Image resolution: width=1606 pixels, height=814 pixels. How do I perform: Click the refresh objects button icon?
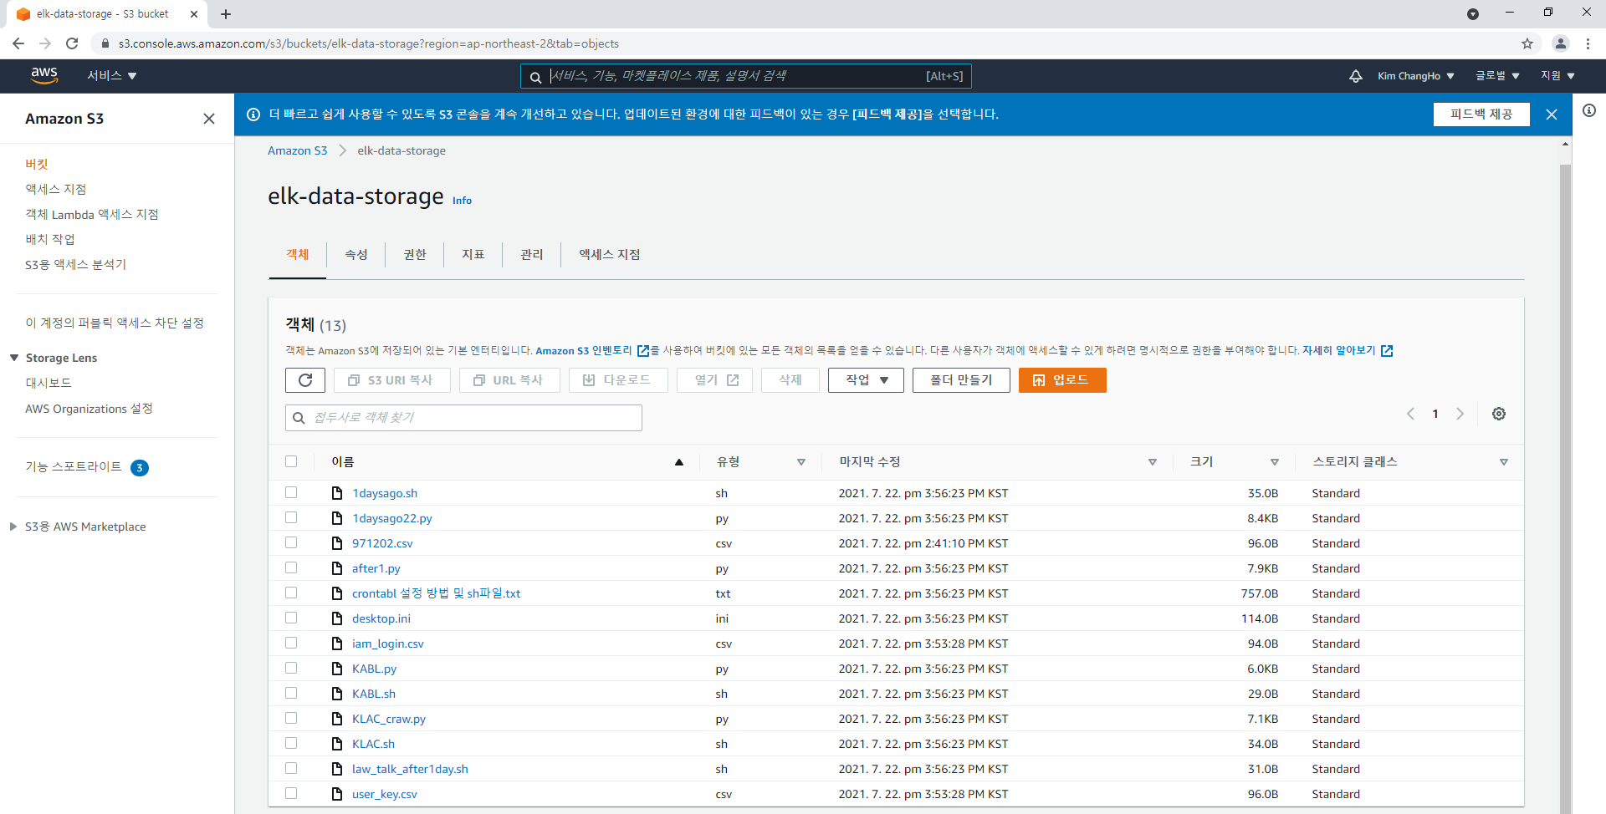pyautogui.click(x=305, y=380)
